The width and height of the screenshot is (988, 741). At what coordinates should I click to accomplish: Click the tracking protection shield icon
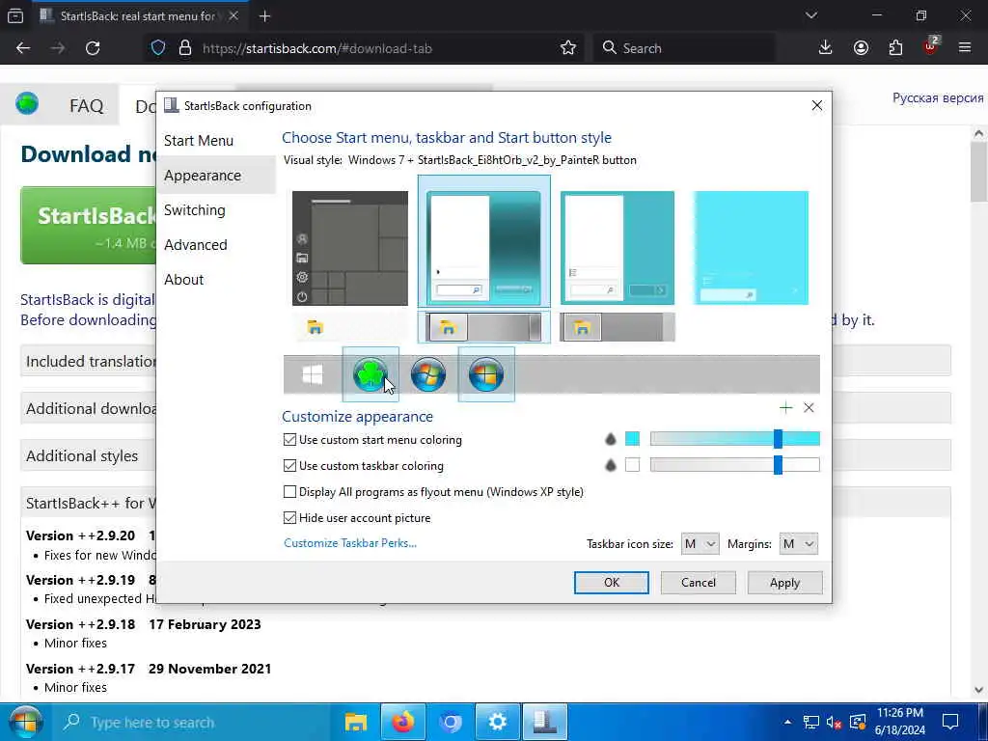(158, 48)
